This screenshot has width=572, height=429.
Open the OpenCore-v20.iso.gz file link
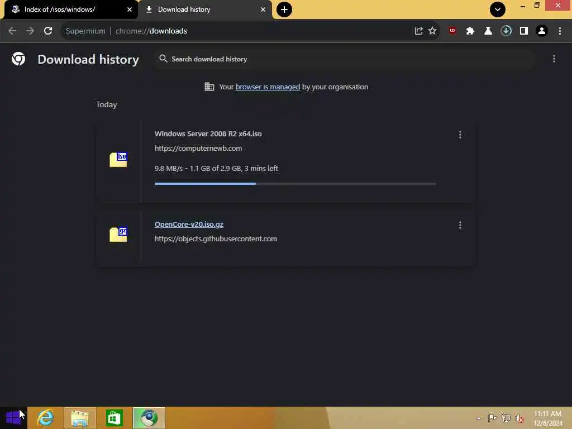(189, 225)
